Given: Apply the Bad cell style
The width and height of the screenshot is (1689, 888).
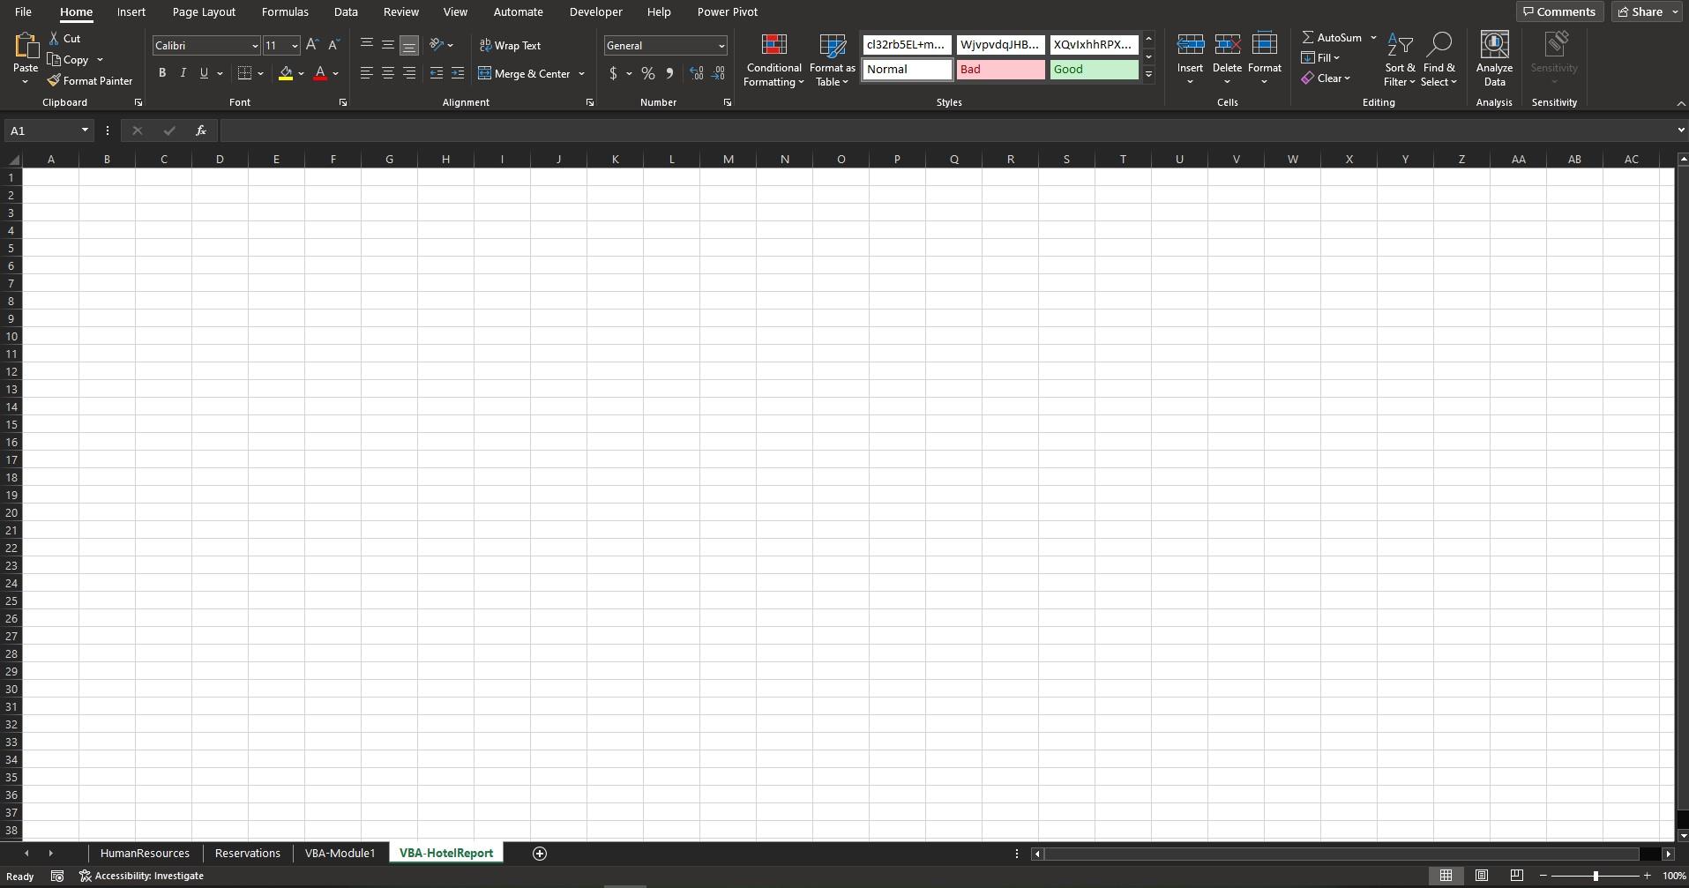Looking at the screenshot, I should coord(1000,70).
